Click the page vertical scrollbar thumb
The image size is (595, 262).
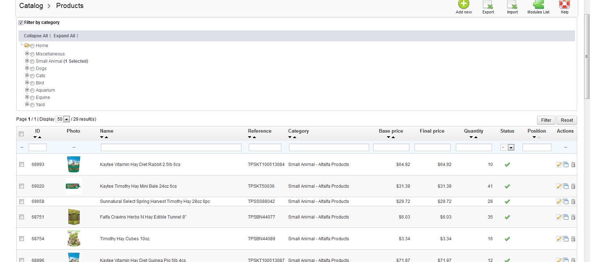pos(587,57)
